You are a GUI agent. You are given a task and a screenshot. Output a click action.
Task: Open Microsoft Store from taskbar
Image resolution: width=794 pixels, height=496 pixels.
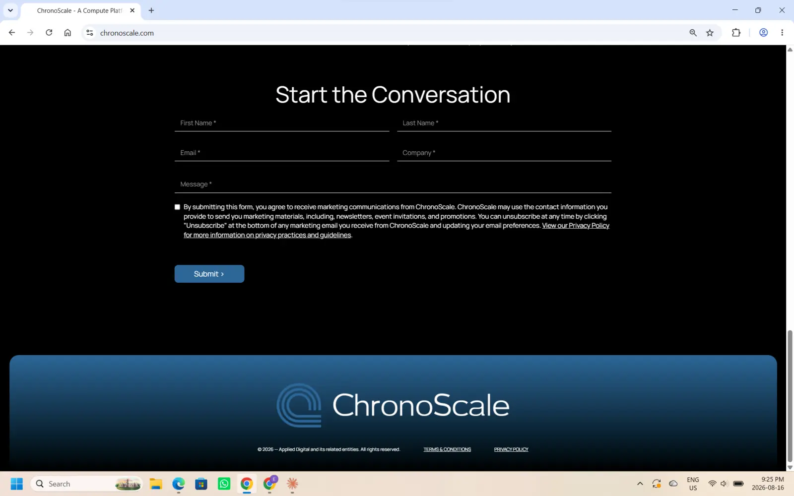pyautogui.click(x=201, y=484)
